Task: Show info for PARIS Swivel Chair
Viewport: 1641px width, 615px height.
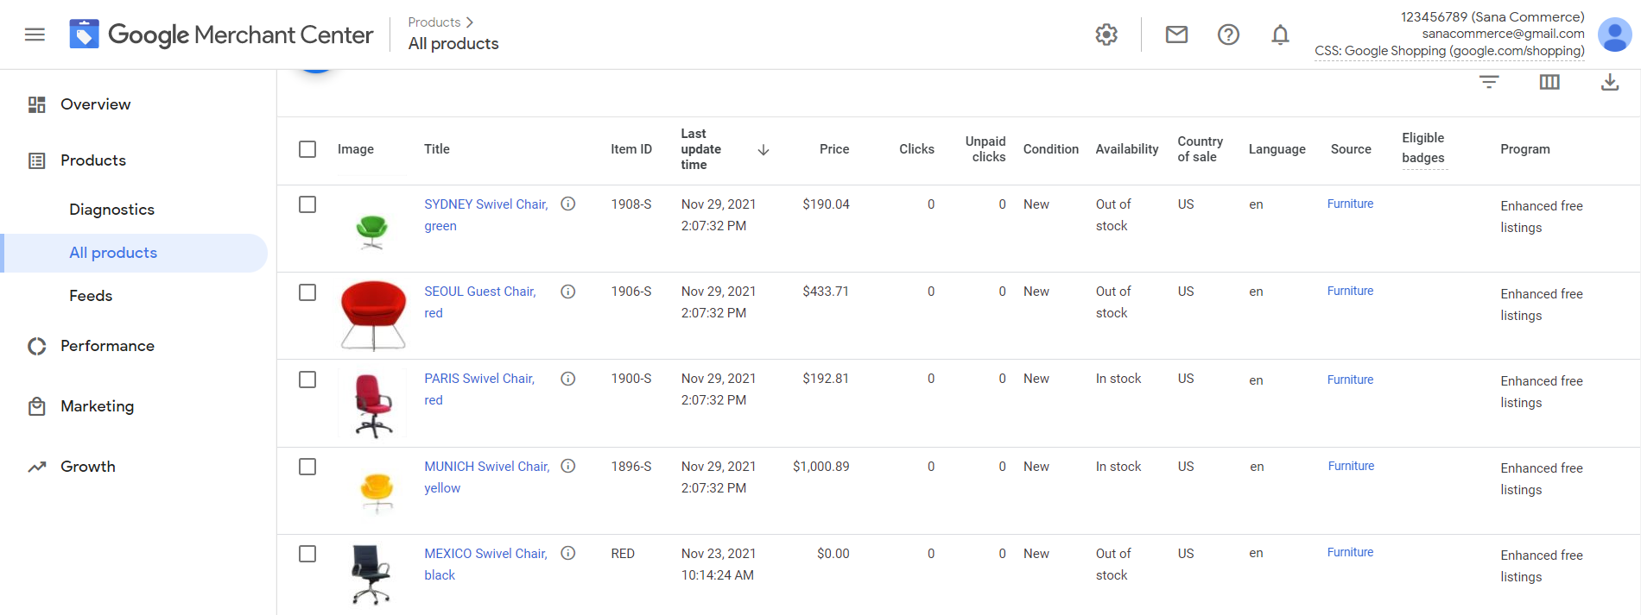Action: [568, 379]
